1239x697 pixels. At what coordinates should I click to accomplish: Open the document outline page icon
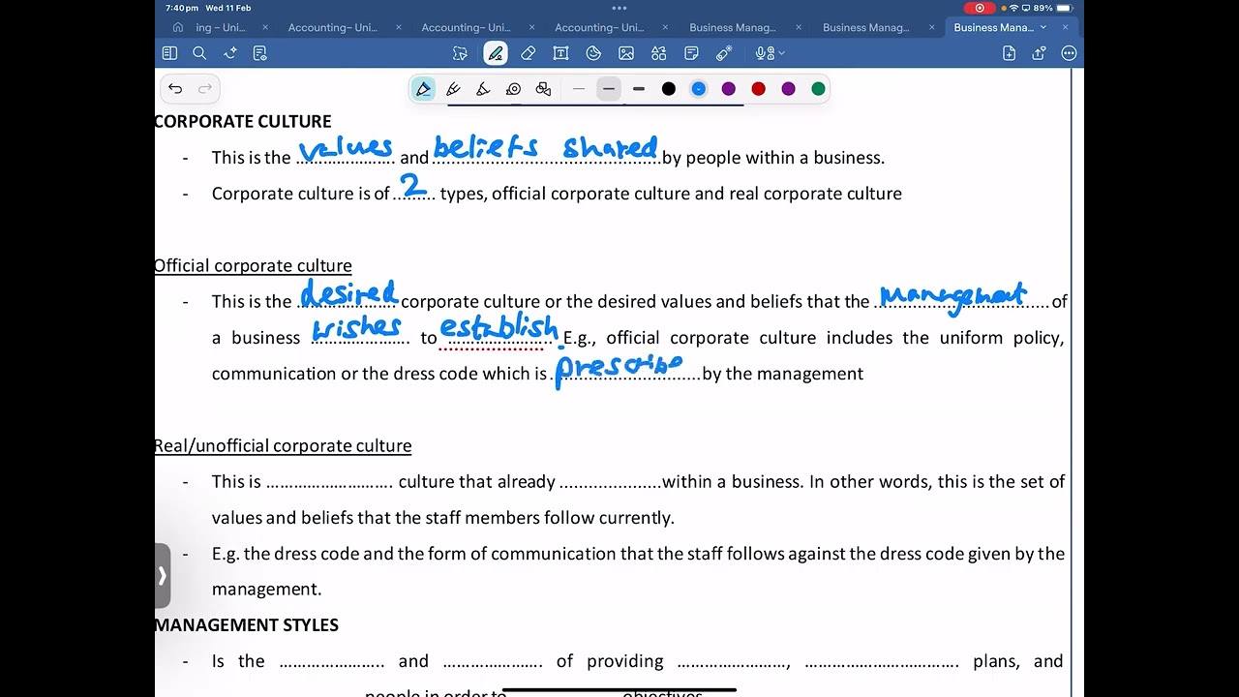coord(259,53)
